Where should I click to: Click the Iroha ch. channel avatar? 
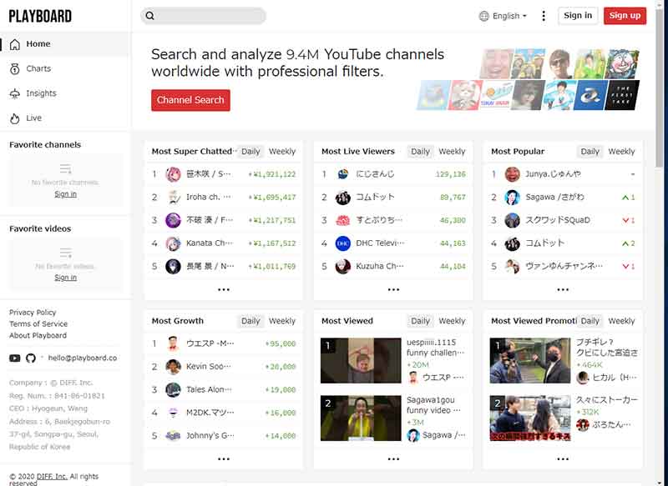173,198
